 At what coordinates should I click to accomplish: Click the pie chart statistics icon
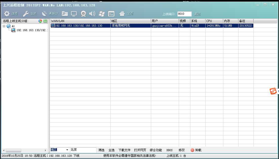point(40,21)
